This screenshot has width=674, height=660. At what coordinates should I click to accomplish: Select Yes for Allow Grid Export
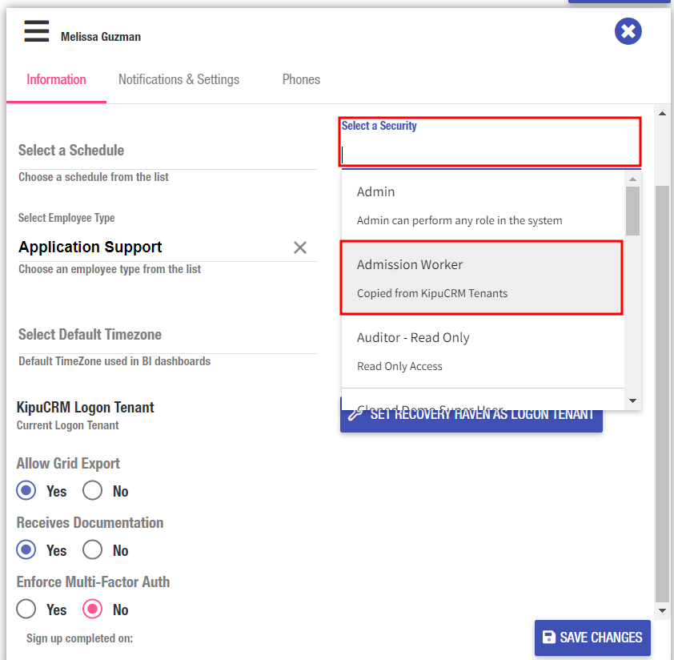26,491
